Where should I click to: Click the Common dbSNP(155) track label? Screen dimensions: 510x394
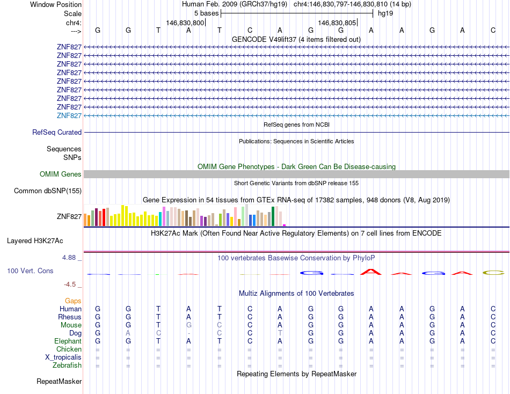pyautogui.click(x=47, y=191)
